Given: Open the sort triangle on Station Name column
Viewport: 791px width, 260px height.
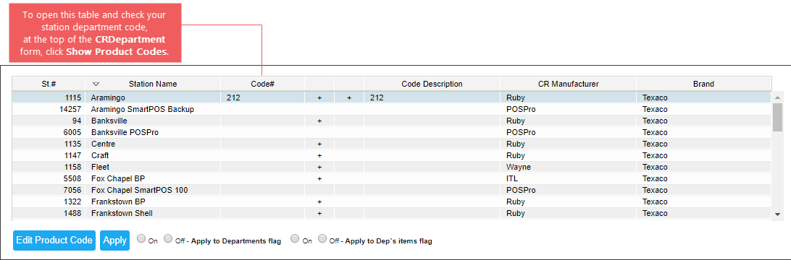Looking at the screenshot, I should click(x=96, y=84).
